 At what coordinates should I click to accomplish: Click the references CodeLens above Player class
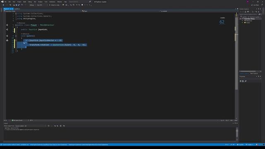(x=21, y=23)
